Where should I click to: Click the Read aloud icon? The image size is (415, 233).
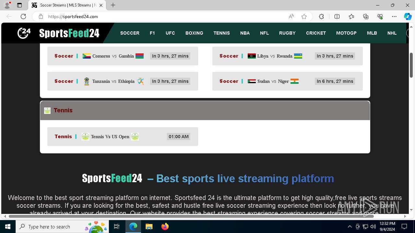[291, 17]
